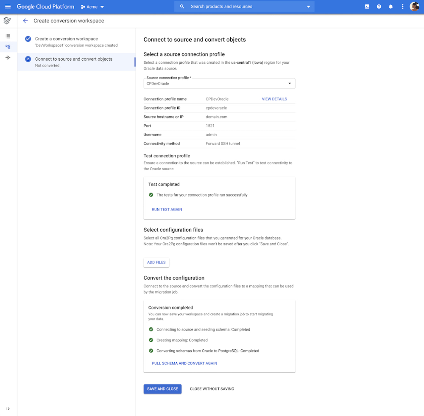Click green check for Creating mapping

151,340
